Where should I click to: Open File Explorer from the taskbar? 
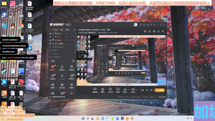click(x=98, y=118)
